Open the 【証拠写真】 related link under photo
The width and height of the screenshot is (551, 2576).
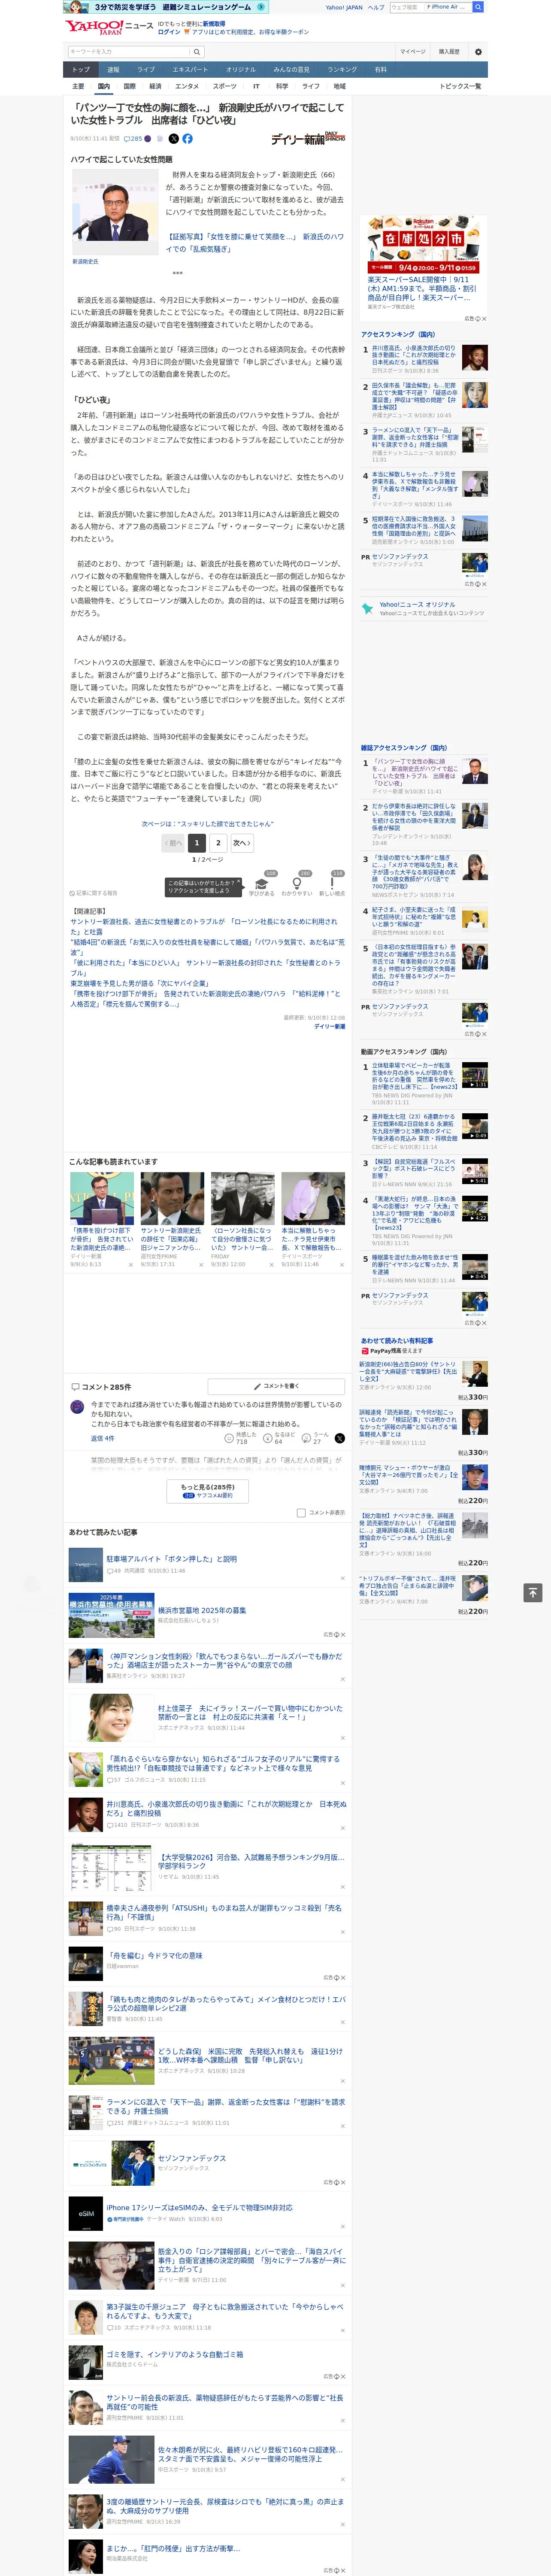[x=254, y=243]
